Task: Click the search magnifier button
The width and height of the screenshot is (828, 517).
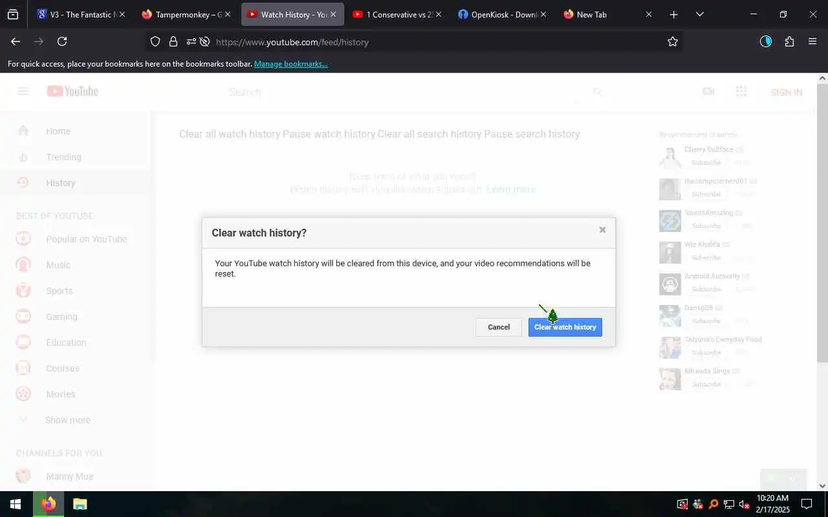Action: 597,92
